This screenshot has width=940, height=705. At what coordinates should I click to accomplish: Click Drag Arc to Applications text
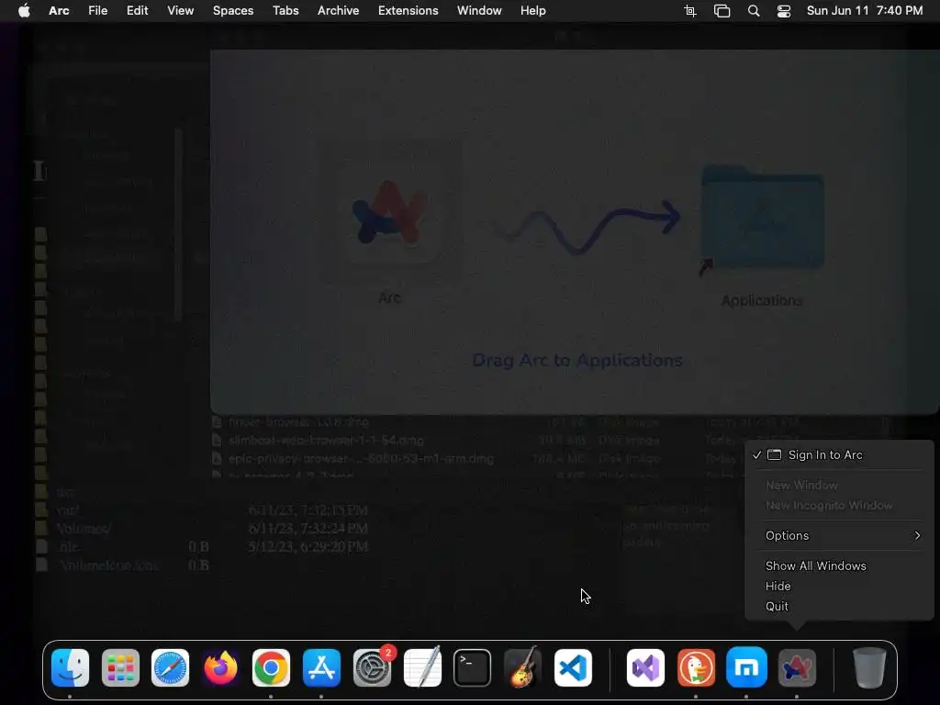coord(577,360)
